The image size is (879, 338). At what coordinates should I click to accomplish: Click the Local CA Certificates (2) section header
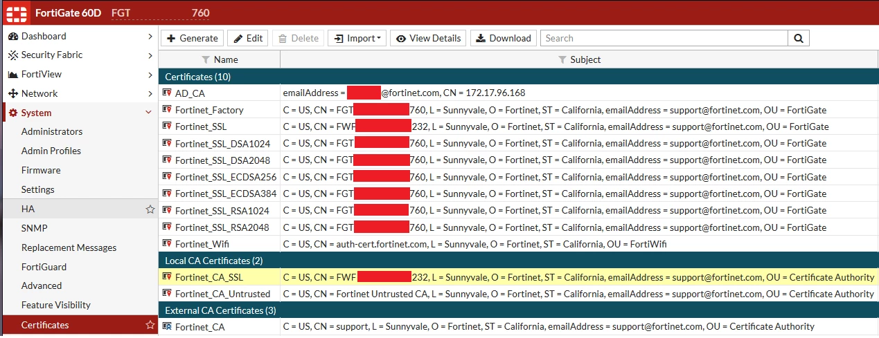(x=518, y=261)
